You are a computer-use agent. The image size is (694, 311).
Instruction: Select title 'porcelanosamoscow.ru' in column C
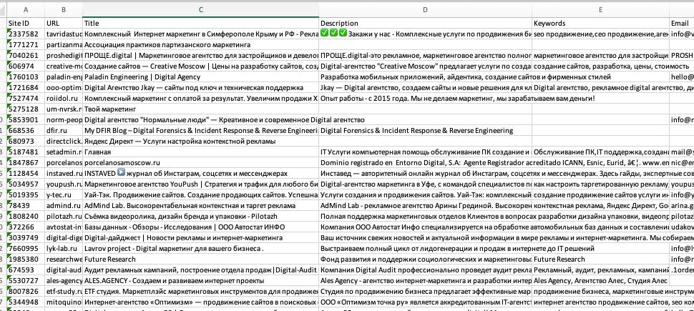pyautogui.click(x=201, y=162)
